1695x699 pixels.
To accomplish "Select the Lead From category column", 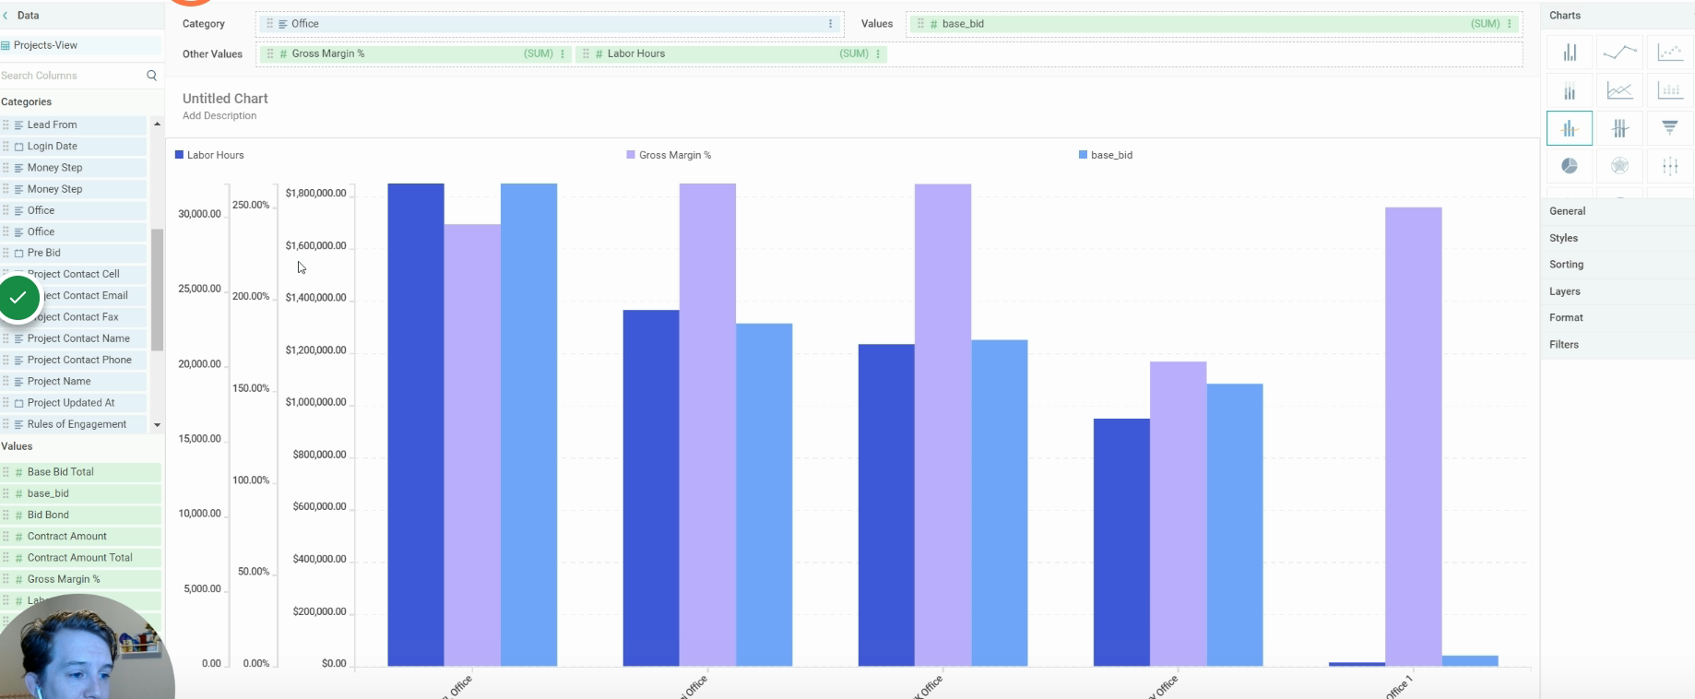I will (x=74, y=124).
